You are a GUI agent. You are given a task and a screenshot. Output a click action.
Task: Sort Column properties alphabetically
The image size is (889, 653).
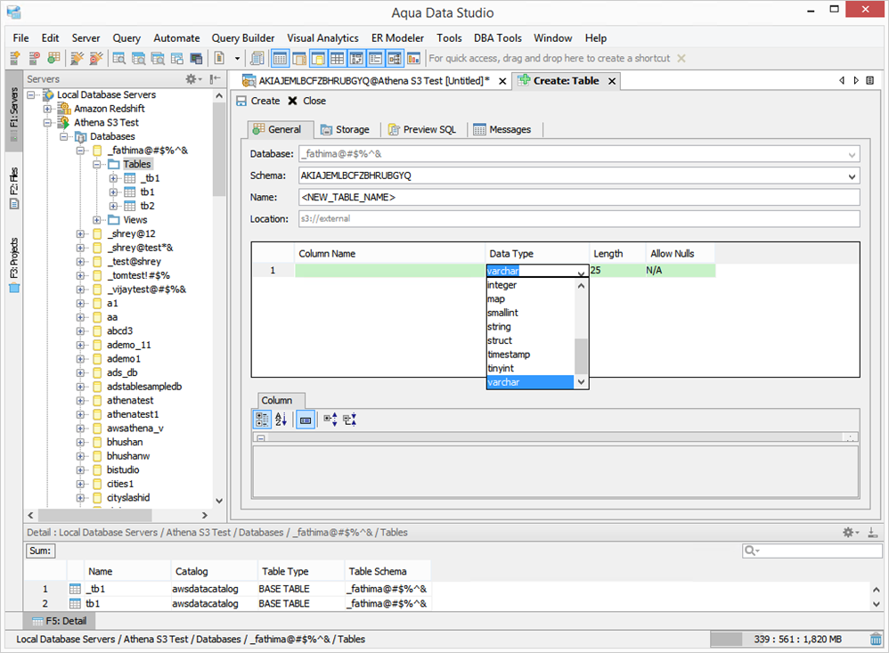281,420
